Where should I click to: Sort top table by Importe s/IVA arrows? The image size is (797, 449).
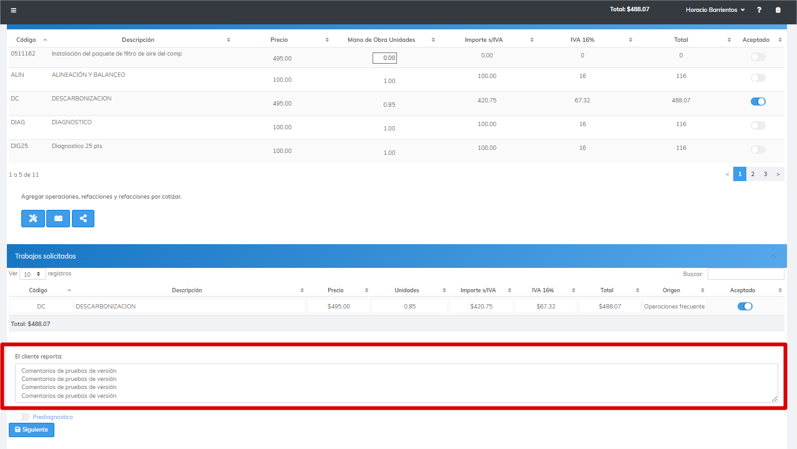[x=532, y=40]
